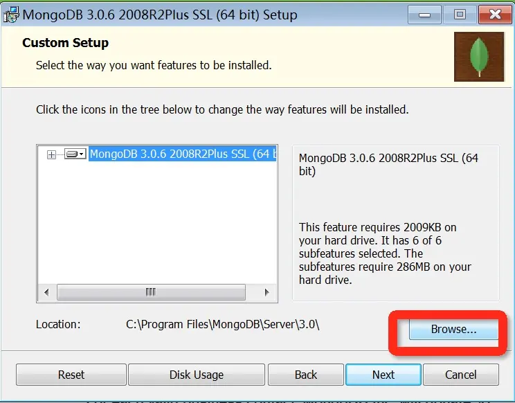Click the tree's right scroll arrow
The width and height of the screenshot is (515, 403).
266,292
